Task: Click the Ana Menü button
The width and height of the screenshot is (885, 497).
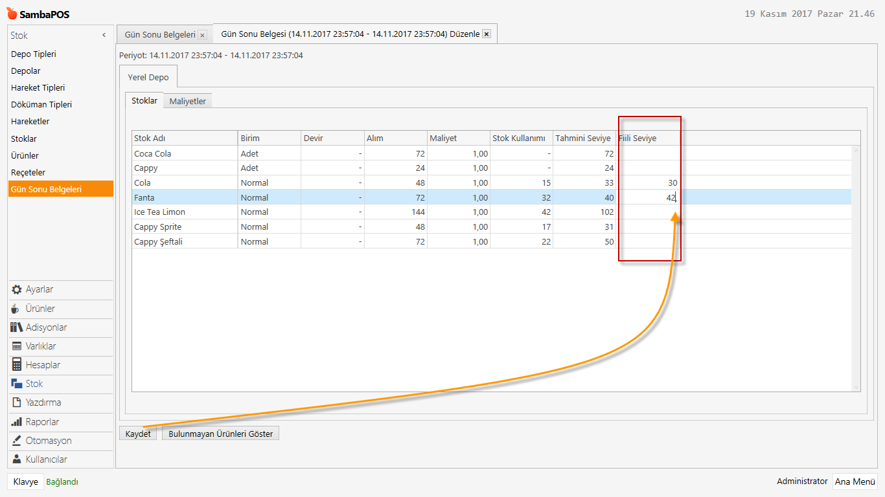Action: click(x=855, y=481)
